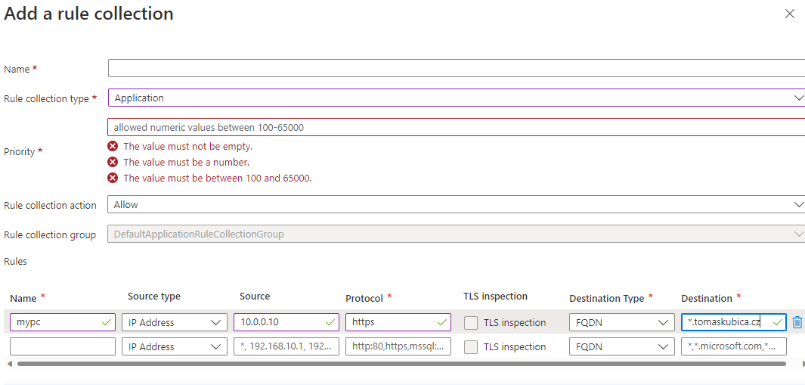Click the rule collection Name field
Viewport: 805px width, 385px height.
coord(457,68)
